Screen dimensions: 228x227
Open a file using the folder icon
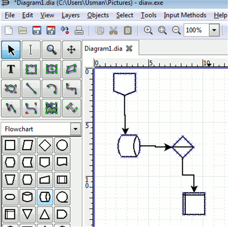[x=23, y=30]
